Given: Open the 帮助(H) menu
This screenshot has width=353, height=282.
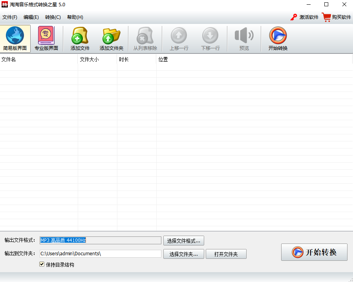Looking at the screenshot, I should point(75,17).
